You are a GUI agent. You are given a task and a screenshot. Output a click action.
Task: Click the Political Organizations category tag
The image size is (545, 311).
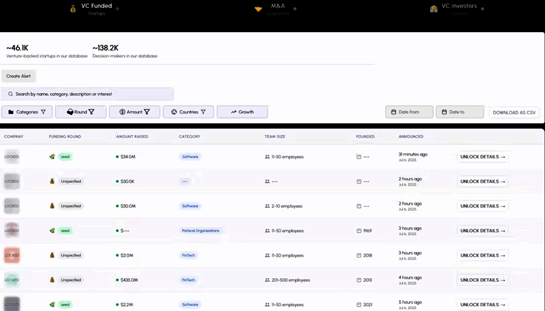click(201, 231)
